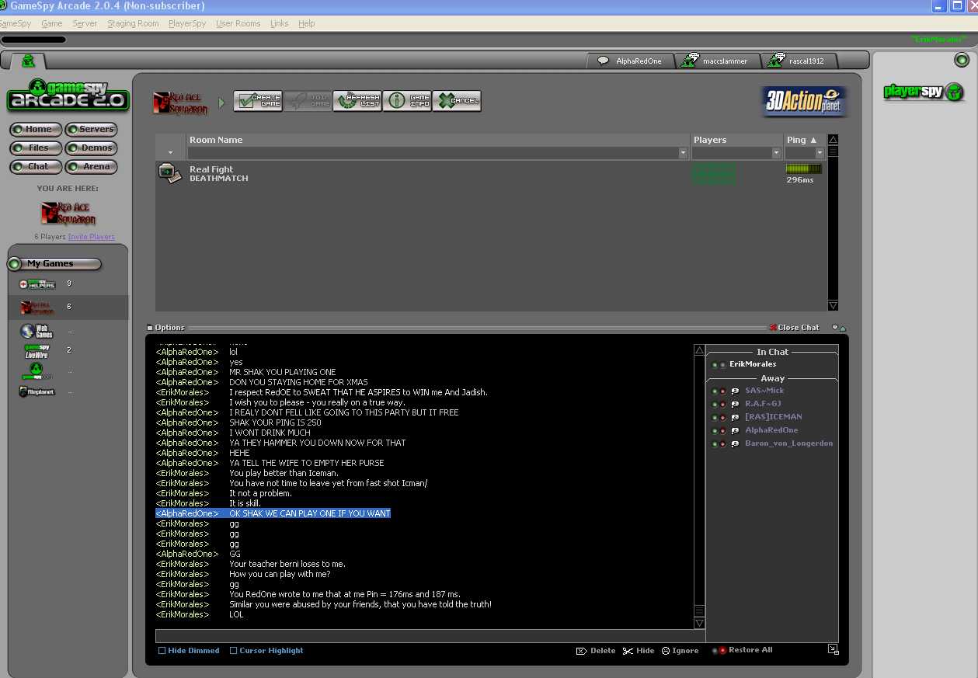Open GameSpy LiveWire in My Games
The image size is (978, 678).
37,351
